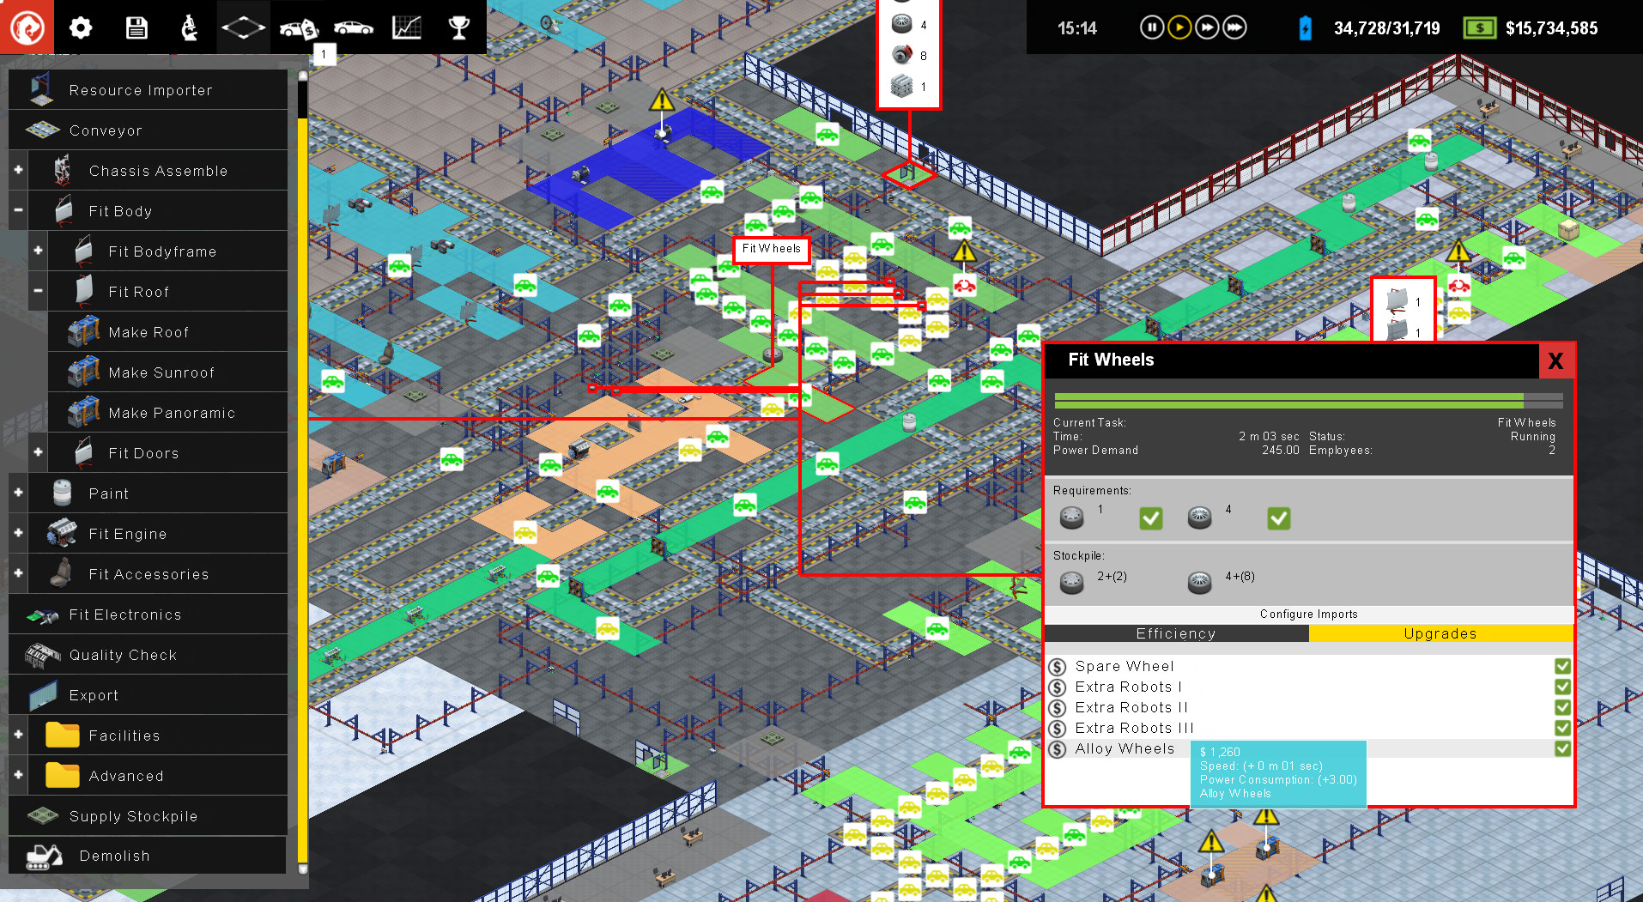Open the statistics graph icon
This screenshot has width=1643, height=902.
point(406,27)
